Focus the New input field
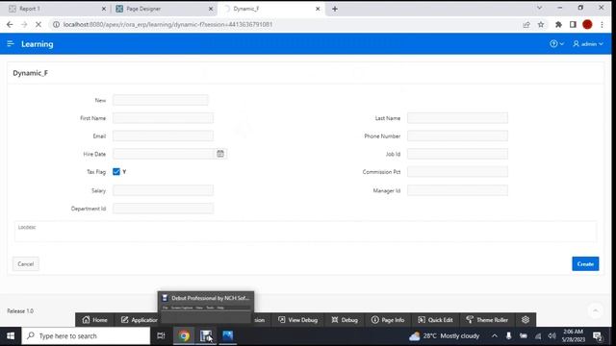 [x=161, y=100]
